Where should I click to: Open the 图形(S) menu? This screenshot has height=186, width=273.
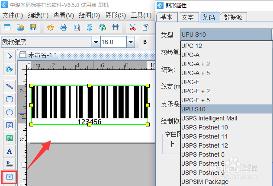click(116, 16)
